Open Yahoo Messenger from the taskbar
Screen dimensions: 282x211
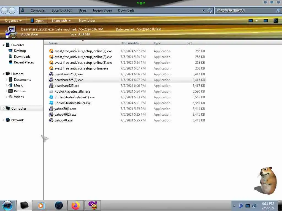[93, 206]
